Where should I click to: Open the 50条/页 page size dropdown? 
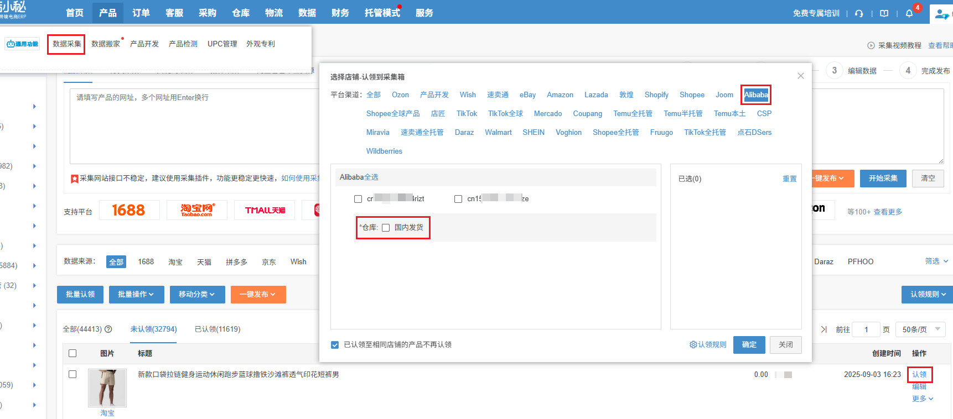click(921, 329)
